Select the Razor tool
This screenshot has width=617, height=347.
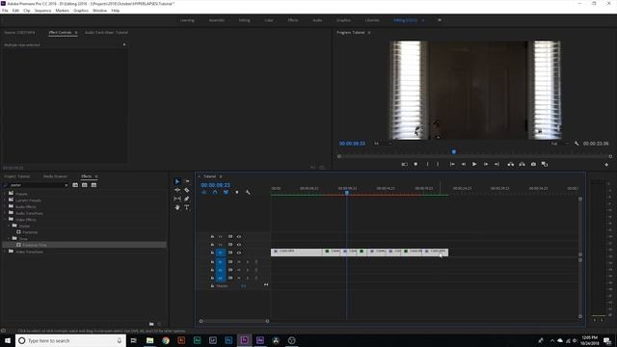187,190
